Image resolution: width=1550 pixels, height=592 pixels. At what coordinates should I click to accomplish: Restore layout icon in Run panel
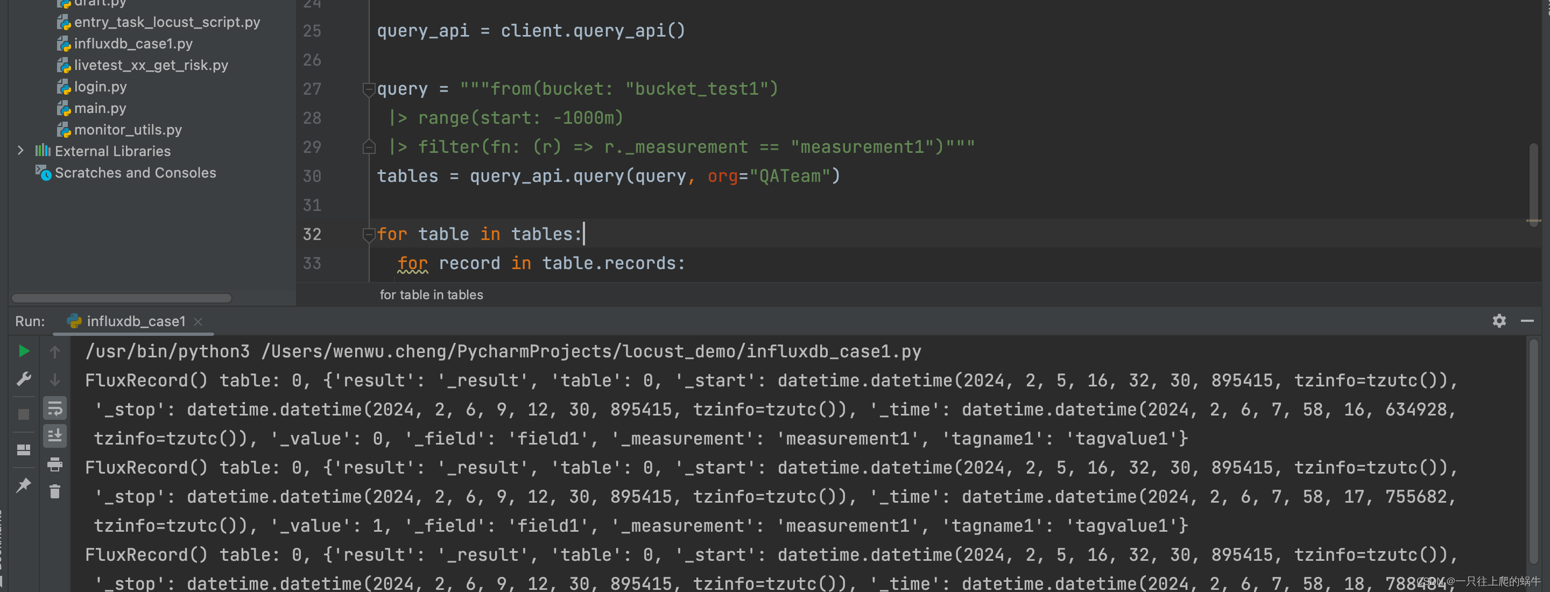[x=24, y=450]
